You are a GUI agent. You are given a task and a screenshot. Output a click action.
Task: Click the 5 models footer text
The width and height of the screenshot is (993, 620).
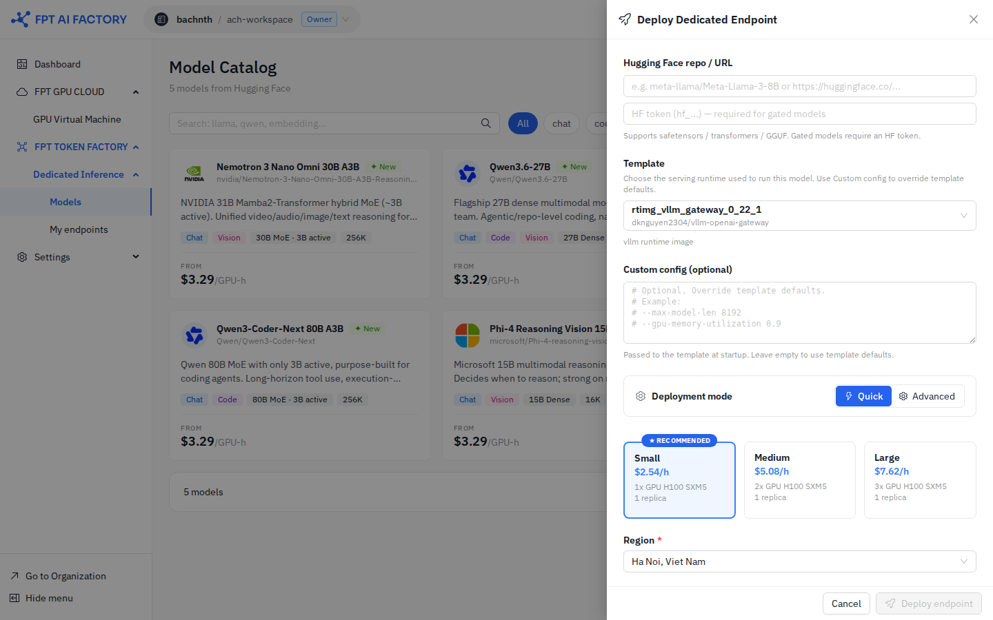click(x=203, y=492)
